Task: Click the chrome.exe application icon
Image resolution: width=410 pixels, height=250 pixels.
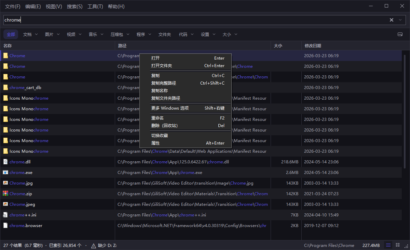Action: [x=5, y=172]
